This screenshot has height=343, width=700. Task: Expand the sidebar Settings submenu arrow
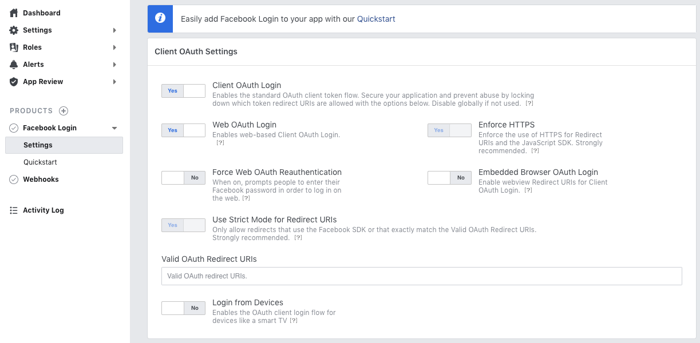[x=114, y=30]
